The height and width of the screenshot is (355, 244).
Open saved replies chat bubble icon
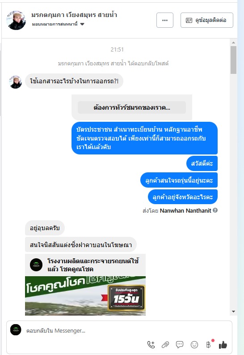[180, 345]
